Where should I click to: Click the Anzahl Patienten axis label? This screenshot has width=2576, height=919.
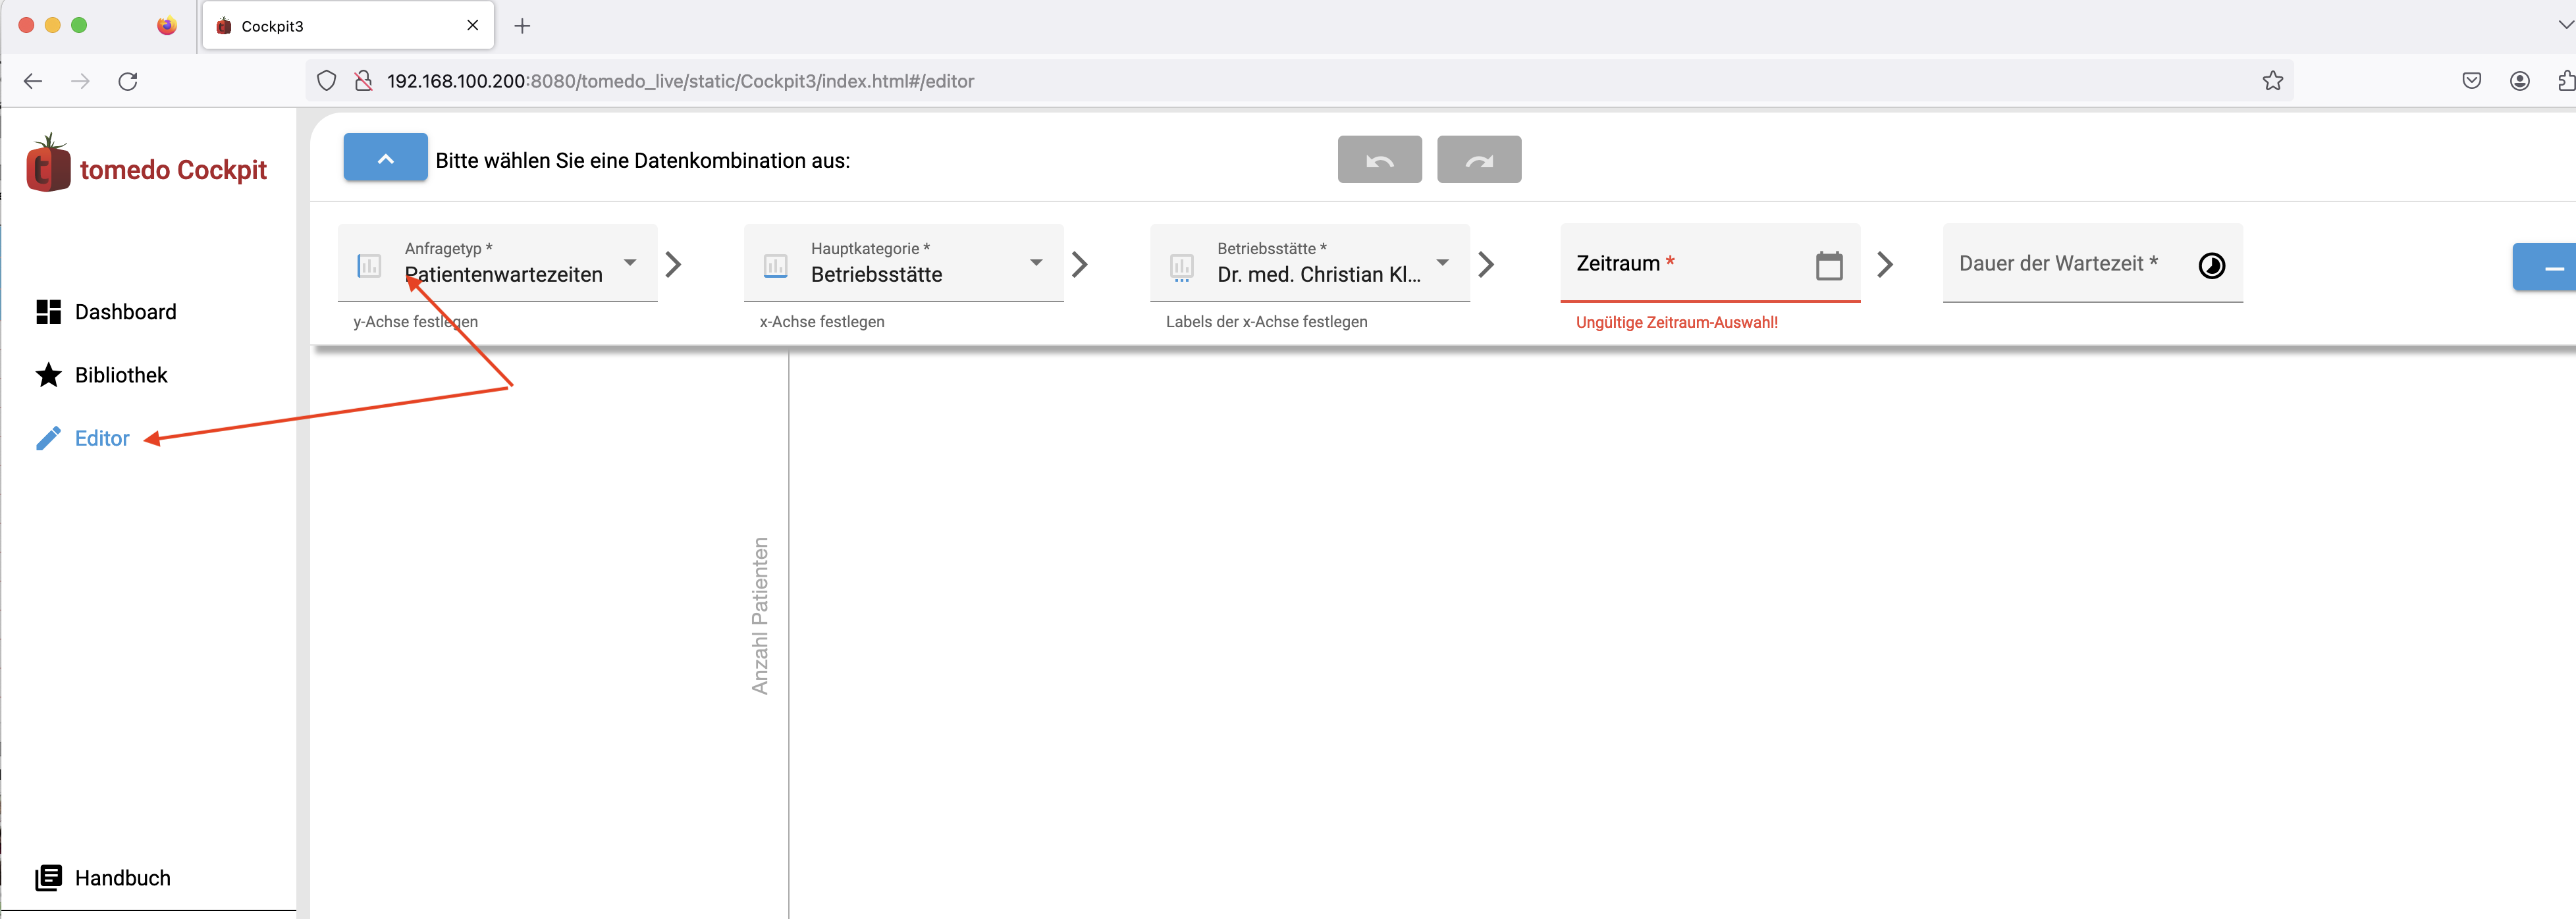coord(760,615)
